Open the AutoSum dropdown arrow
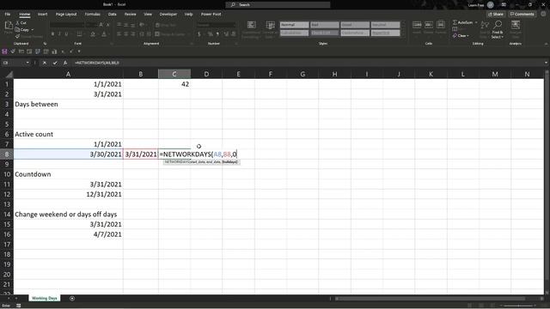 476,22
